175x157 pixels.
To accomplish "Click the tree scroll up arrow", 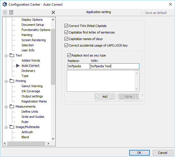I will (53, 20).
